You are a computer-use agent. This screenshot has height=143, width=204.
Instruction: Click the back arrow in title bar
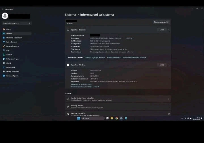click(3, 9)
